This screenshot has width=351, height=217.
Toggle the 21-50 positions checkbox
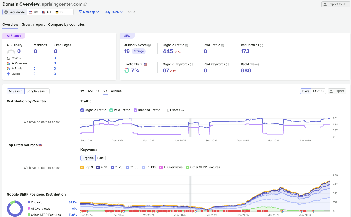pos(128,167)
